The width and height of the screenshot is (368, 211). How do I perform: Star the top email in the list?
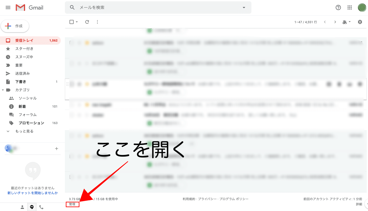tap(87, 43)
